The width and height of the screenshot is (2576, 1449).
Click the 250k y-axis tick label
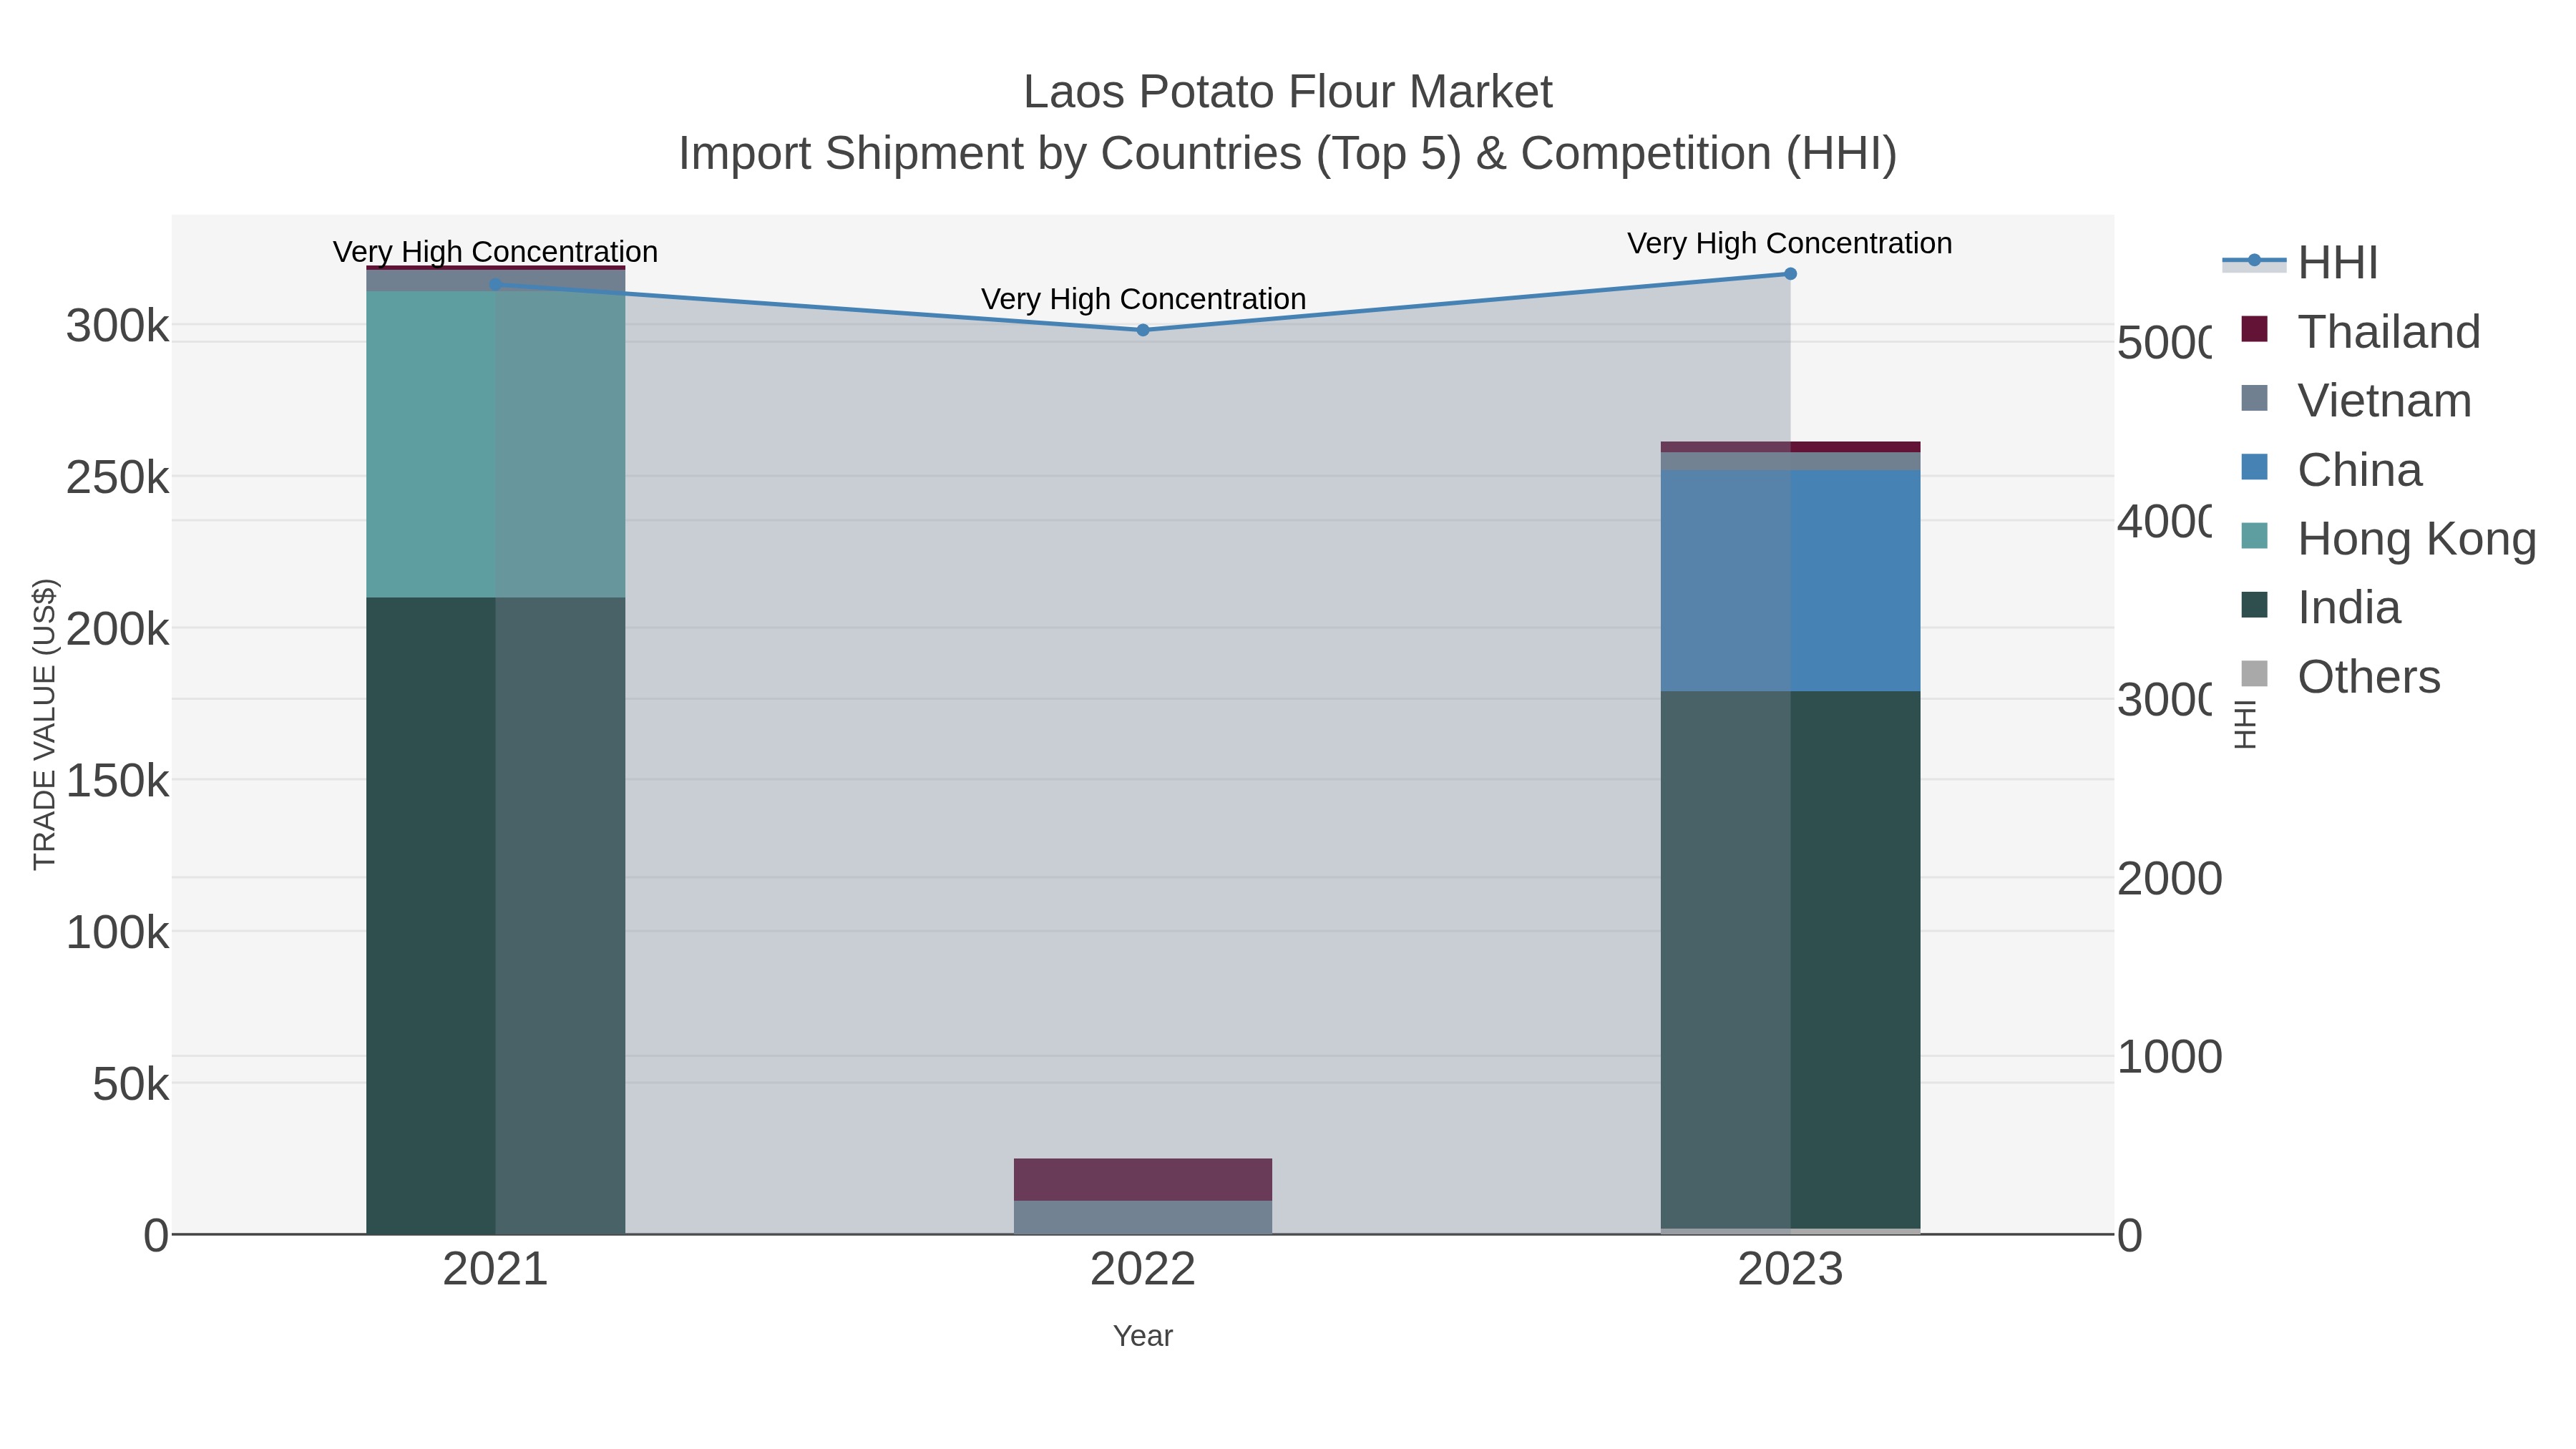point(117,478)
